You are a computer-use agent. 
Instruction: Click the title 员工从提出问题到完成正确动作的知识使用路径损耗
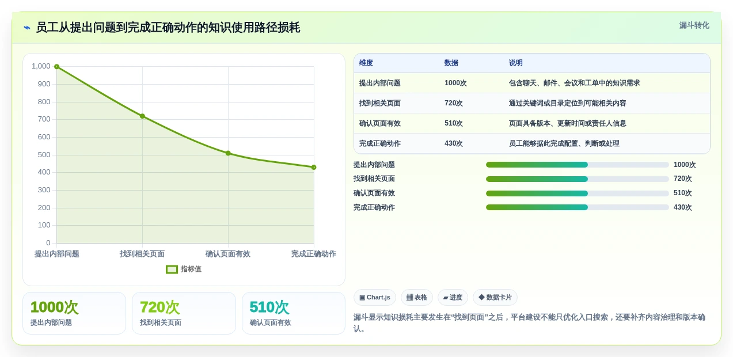tap(168, 28)
